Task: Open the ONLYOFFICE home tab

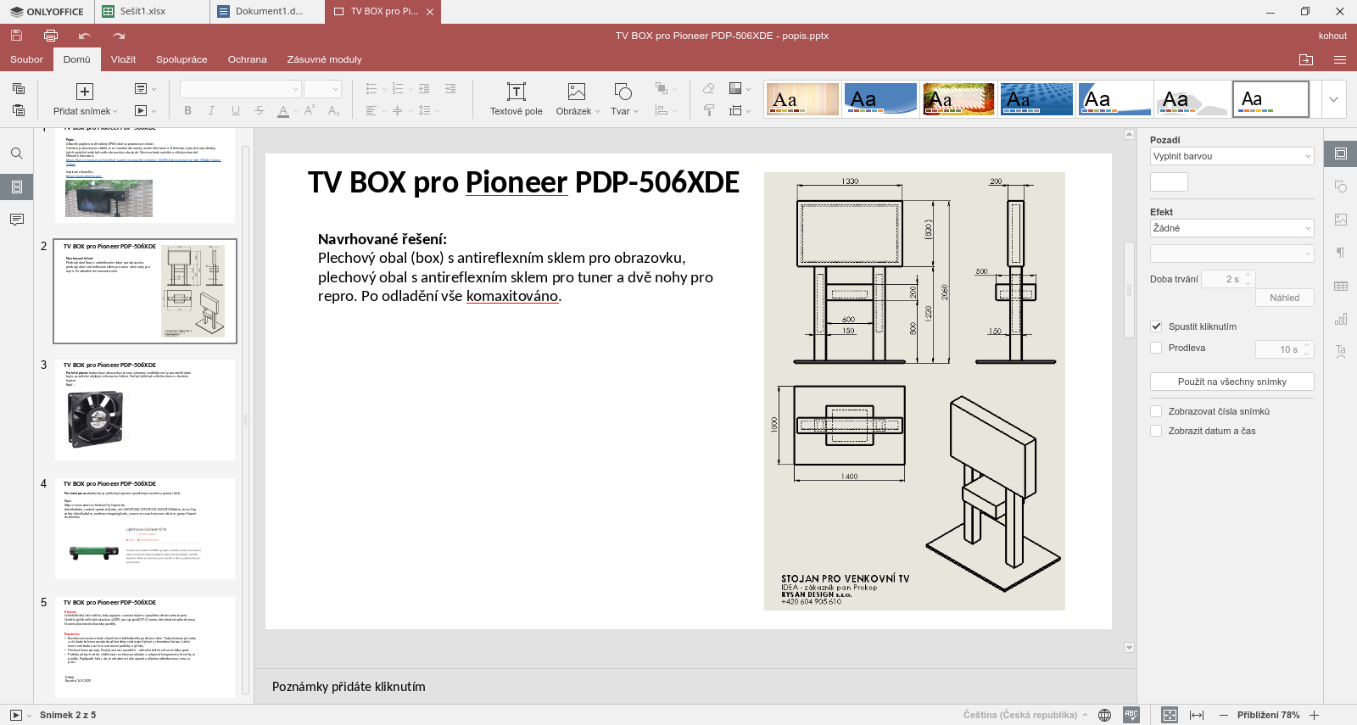Action: click(47, 12)
